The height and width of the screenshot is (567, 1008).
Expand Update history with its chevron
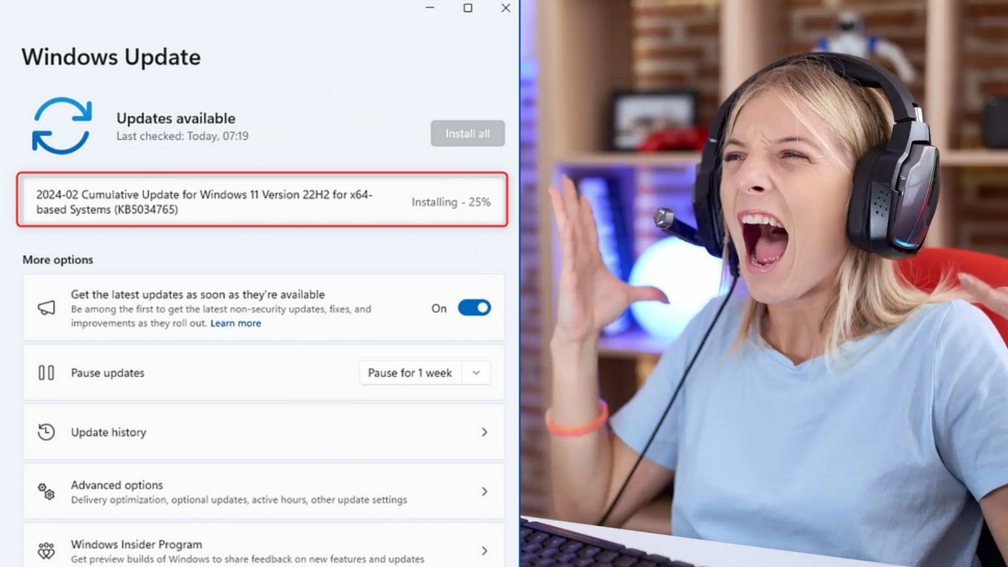(x=484, y=432)
